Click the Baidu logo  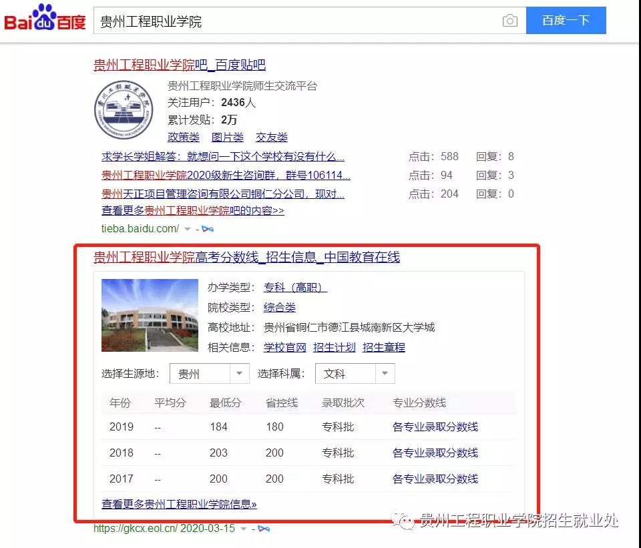coord(45,17)
